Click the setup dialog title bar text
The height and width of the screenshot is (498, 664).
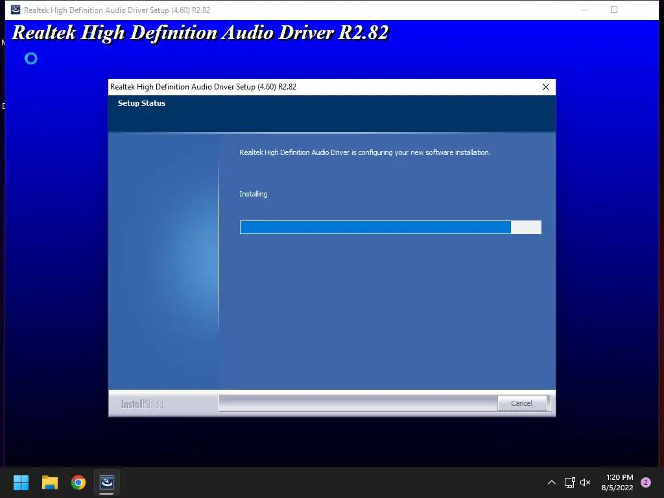click(203, 87)
